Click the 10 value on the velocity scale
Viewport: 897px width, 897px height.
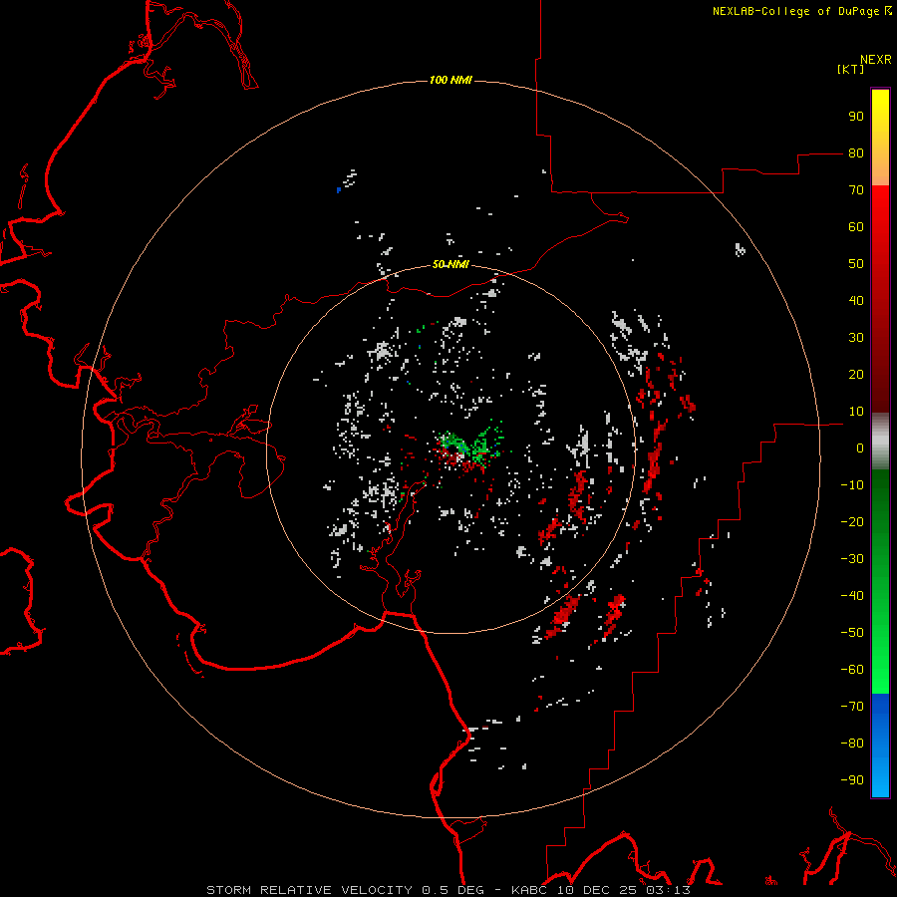click(856, 412)
